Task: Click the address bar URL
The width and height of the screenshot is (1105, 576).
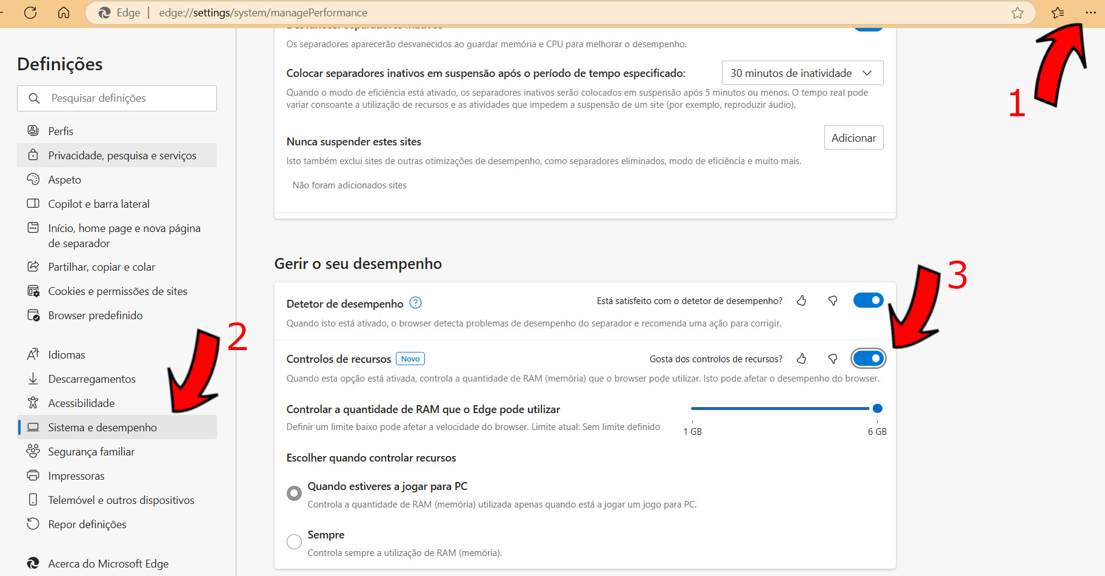Action: point(263,13)
